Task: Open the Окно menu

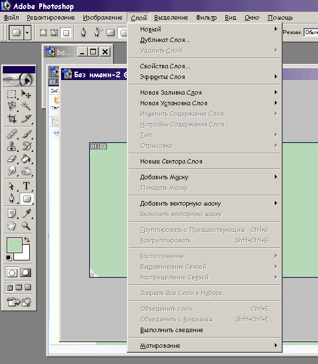Action: (252, 17)
